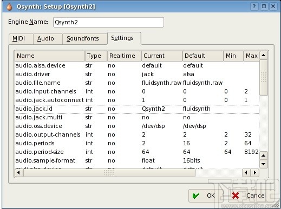The width and height of the screenshot is (281, 209).
Task: Click the Min column header
Action: coord(233,56)
